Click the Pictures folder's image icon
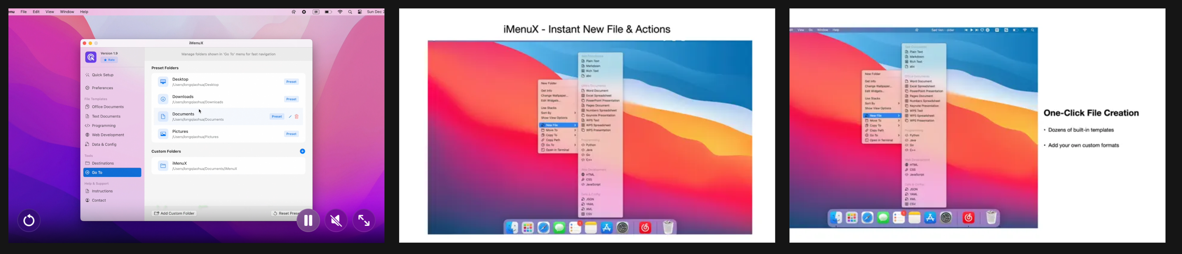This screenshot has height=254, width=1182. (x=163, y=134)
